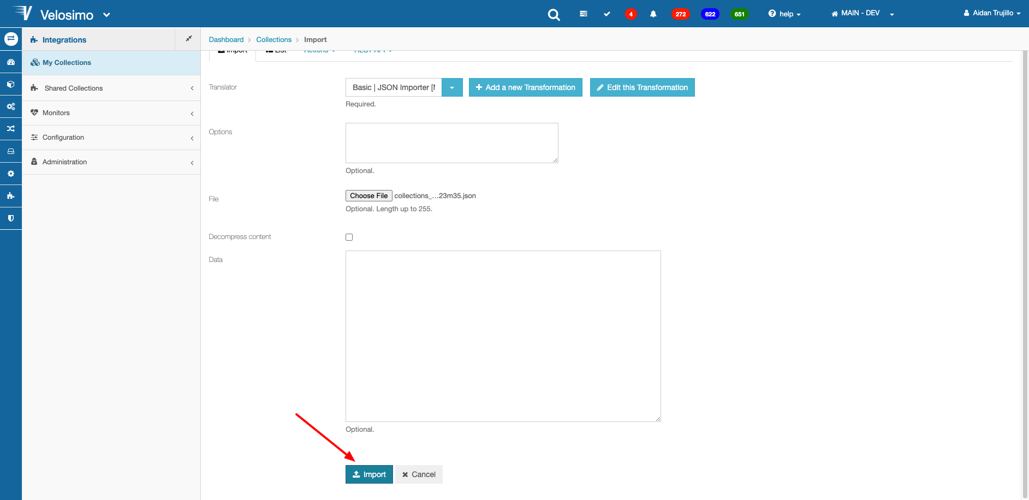Open the puzzle piece icon in left rail

11,195
